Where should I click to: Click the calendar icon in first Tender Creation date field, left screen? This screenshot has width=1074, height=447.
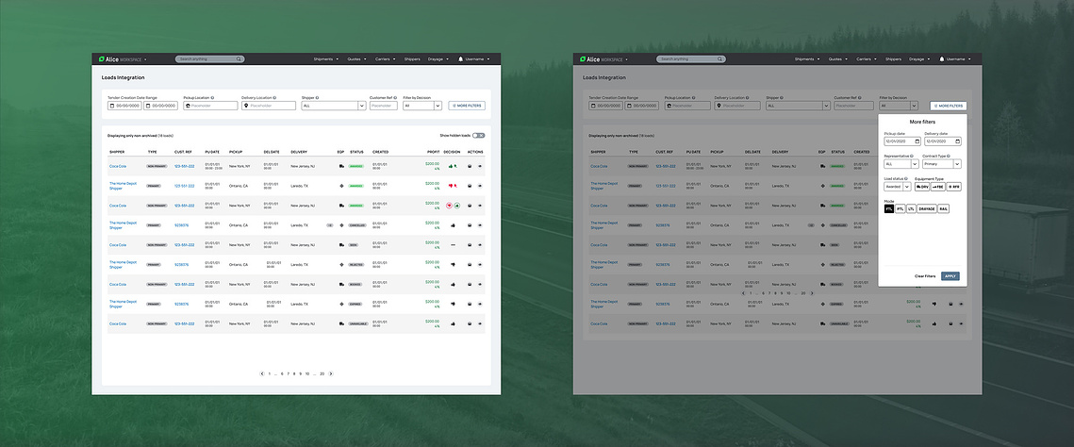tap(111, 107)
